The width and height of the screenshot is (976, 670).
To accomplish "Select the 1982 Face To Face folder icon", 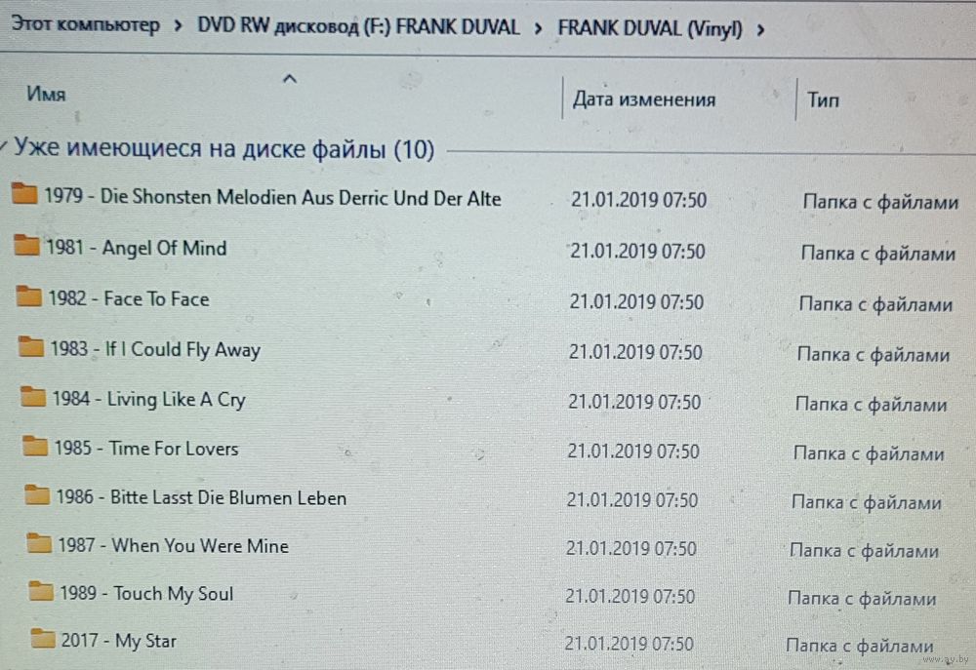I will click(28, 296).
